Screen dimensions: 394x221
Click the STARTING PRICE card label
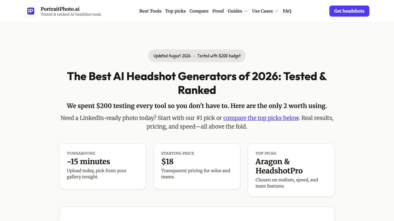coord(178,153)
